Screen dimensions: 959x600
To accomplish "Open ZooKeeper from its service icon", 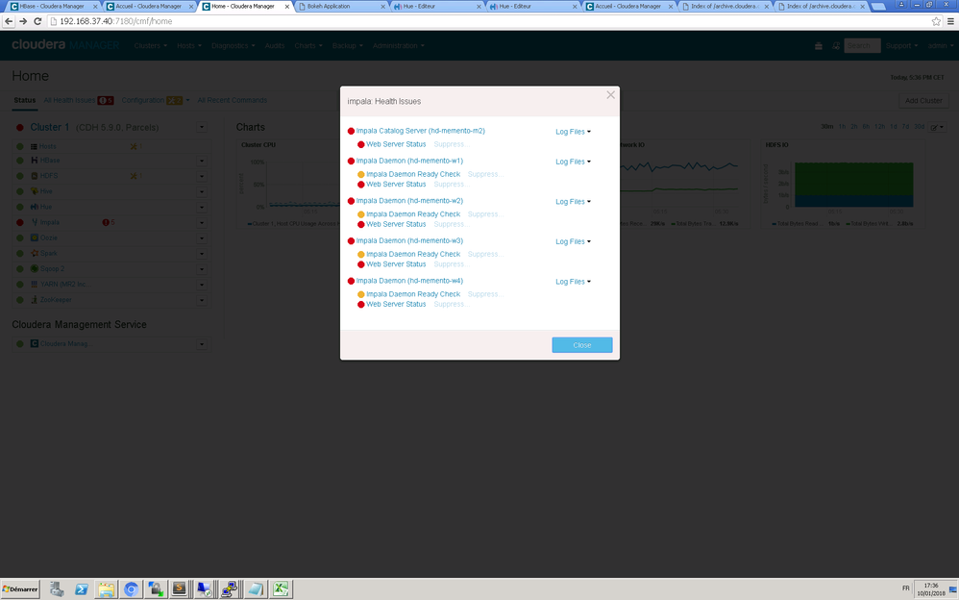I will pos(33,299).
